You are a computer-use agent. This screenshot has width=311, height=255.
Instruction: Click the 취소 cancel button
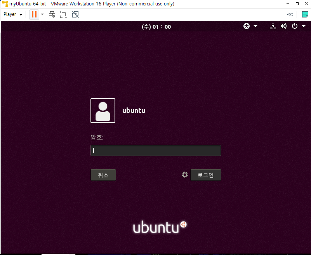coord(103,175)
